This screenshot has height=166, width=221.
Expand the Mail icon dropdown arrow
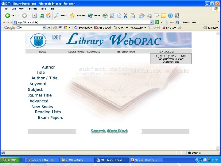(x=145, y=16)
